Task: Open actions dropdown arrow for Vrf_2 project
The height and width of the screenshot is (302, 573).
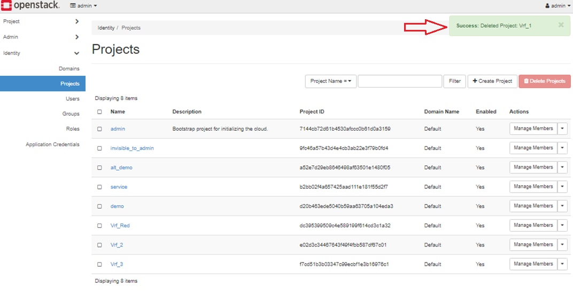Action: pos(562,244)
